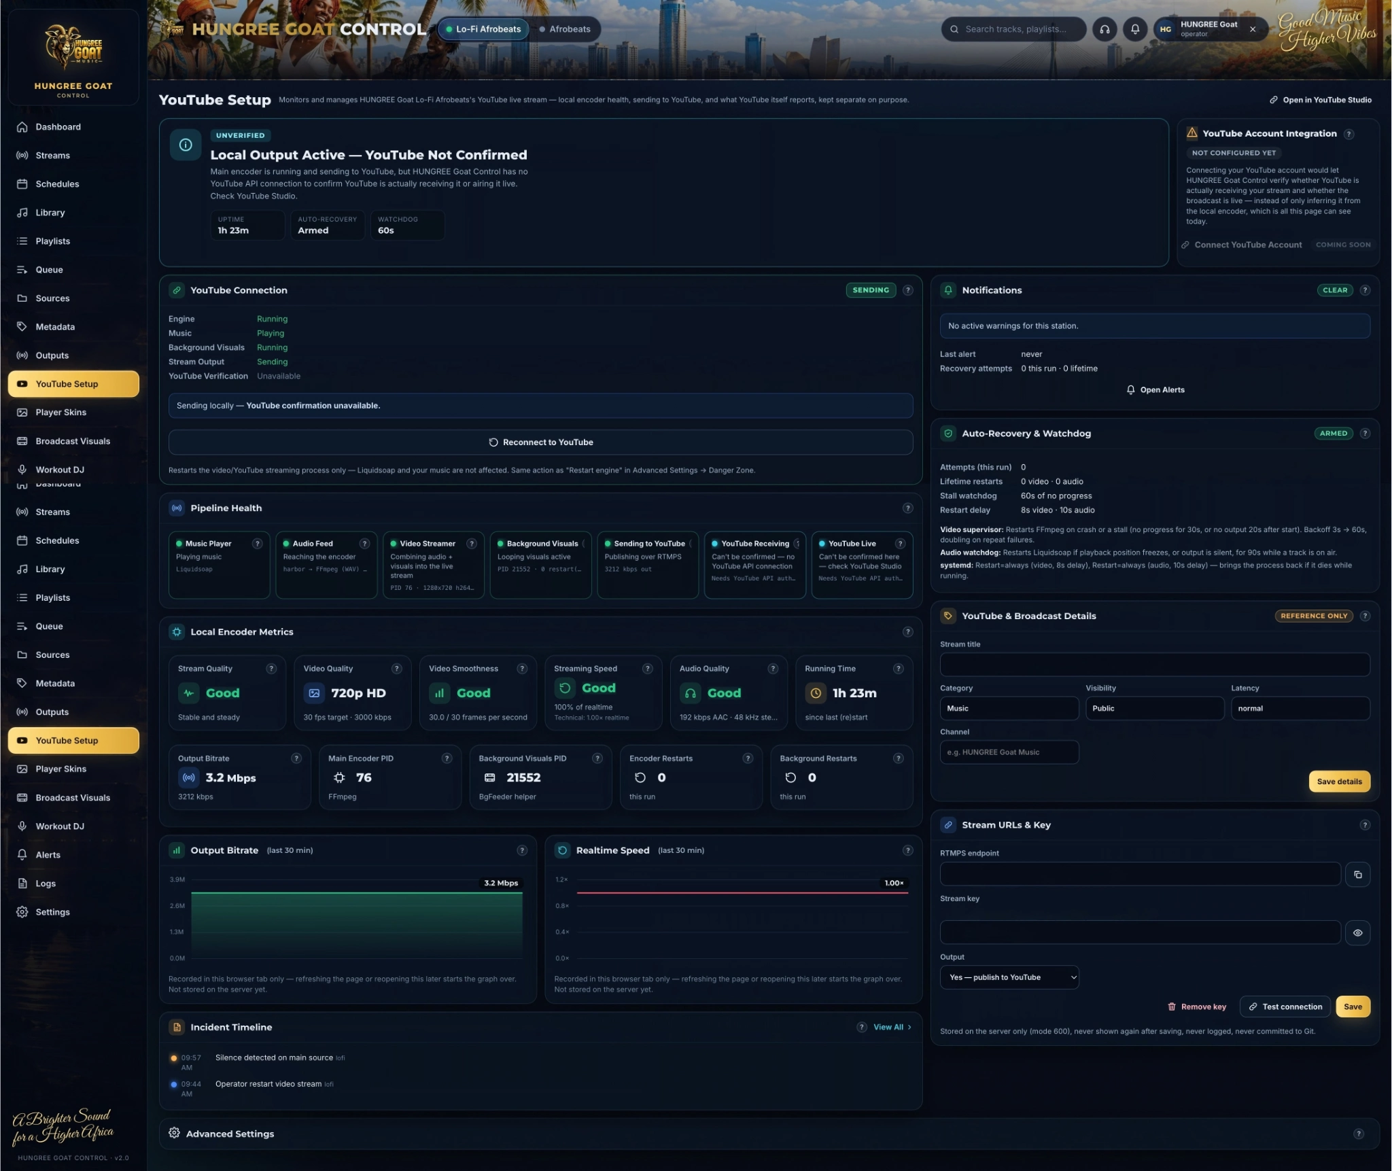Viewport: 1392px width, 1171px height.
Task: Open Alerts in the sidebar
Action: 73,855
